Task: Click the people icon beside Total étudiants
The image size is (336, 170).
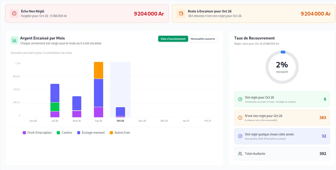Action: (240, 154)
